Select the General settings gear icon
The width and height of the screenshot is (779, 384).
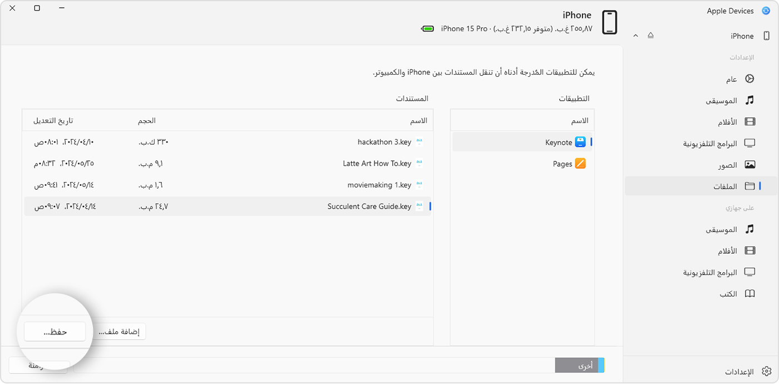tap(750, 78)
